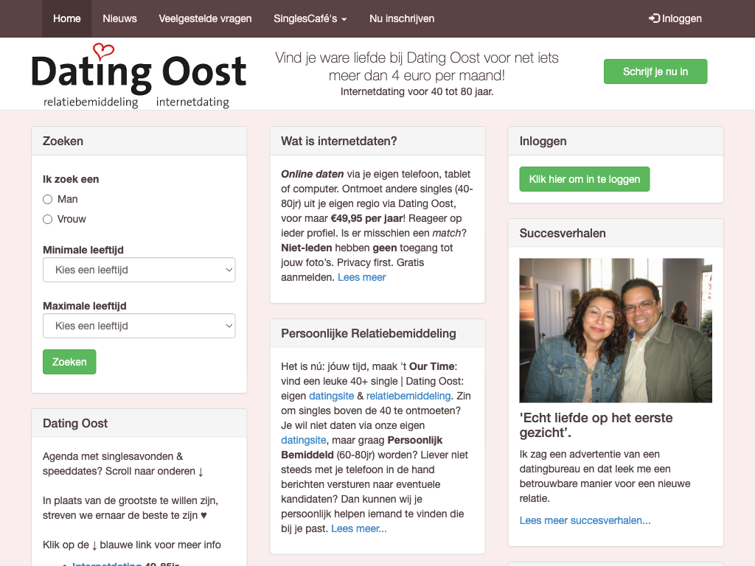The width and height of the screenshot is (755, 566).
Task: Click Klik hier om in te loggen
Action: click(585, 179)
